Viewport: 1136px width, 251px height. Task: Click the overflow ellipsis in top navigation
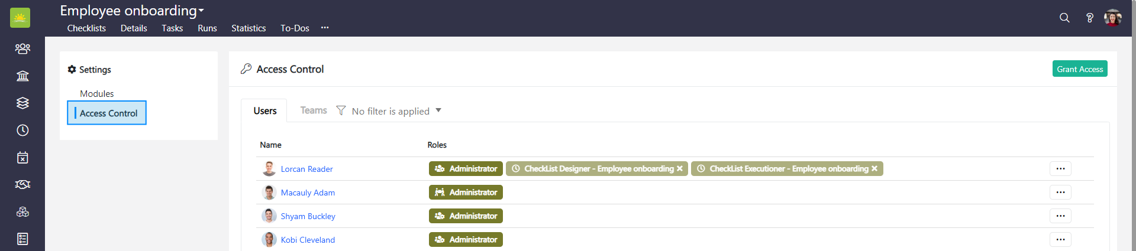pos(325,28)
